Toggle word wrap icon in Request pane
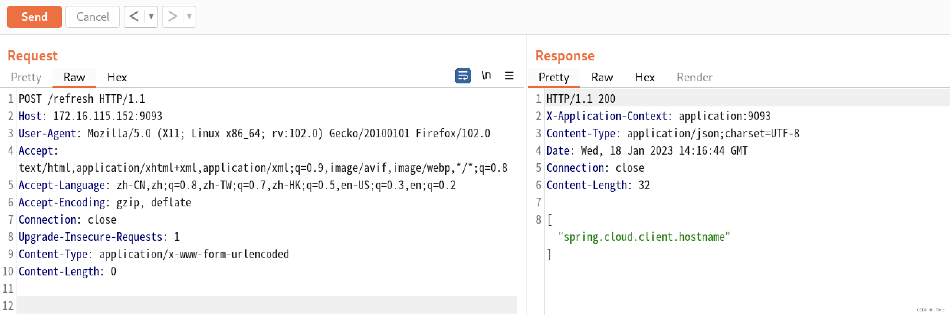The height and width of the screenshot is (315, 950). [463, 76]
